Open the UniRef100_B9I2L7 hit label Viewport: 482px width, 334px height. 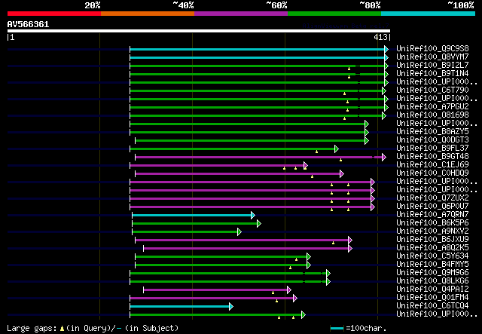[x=432, y=66]
